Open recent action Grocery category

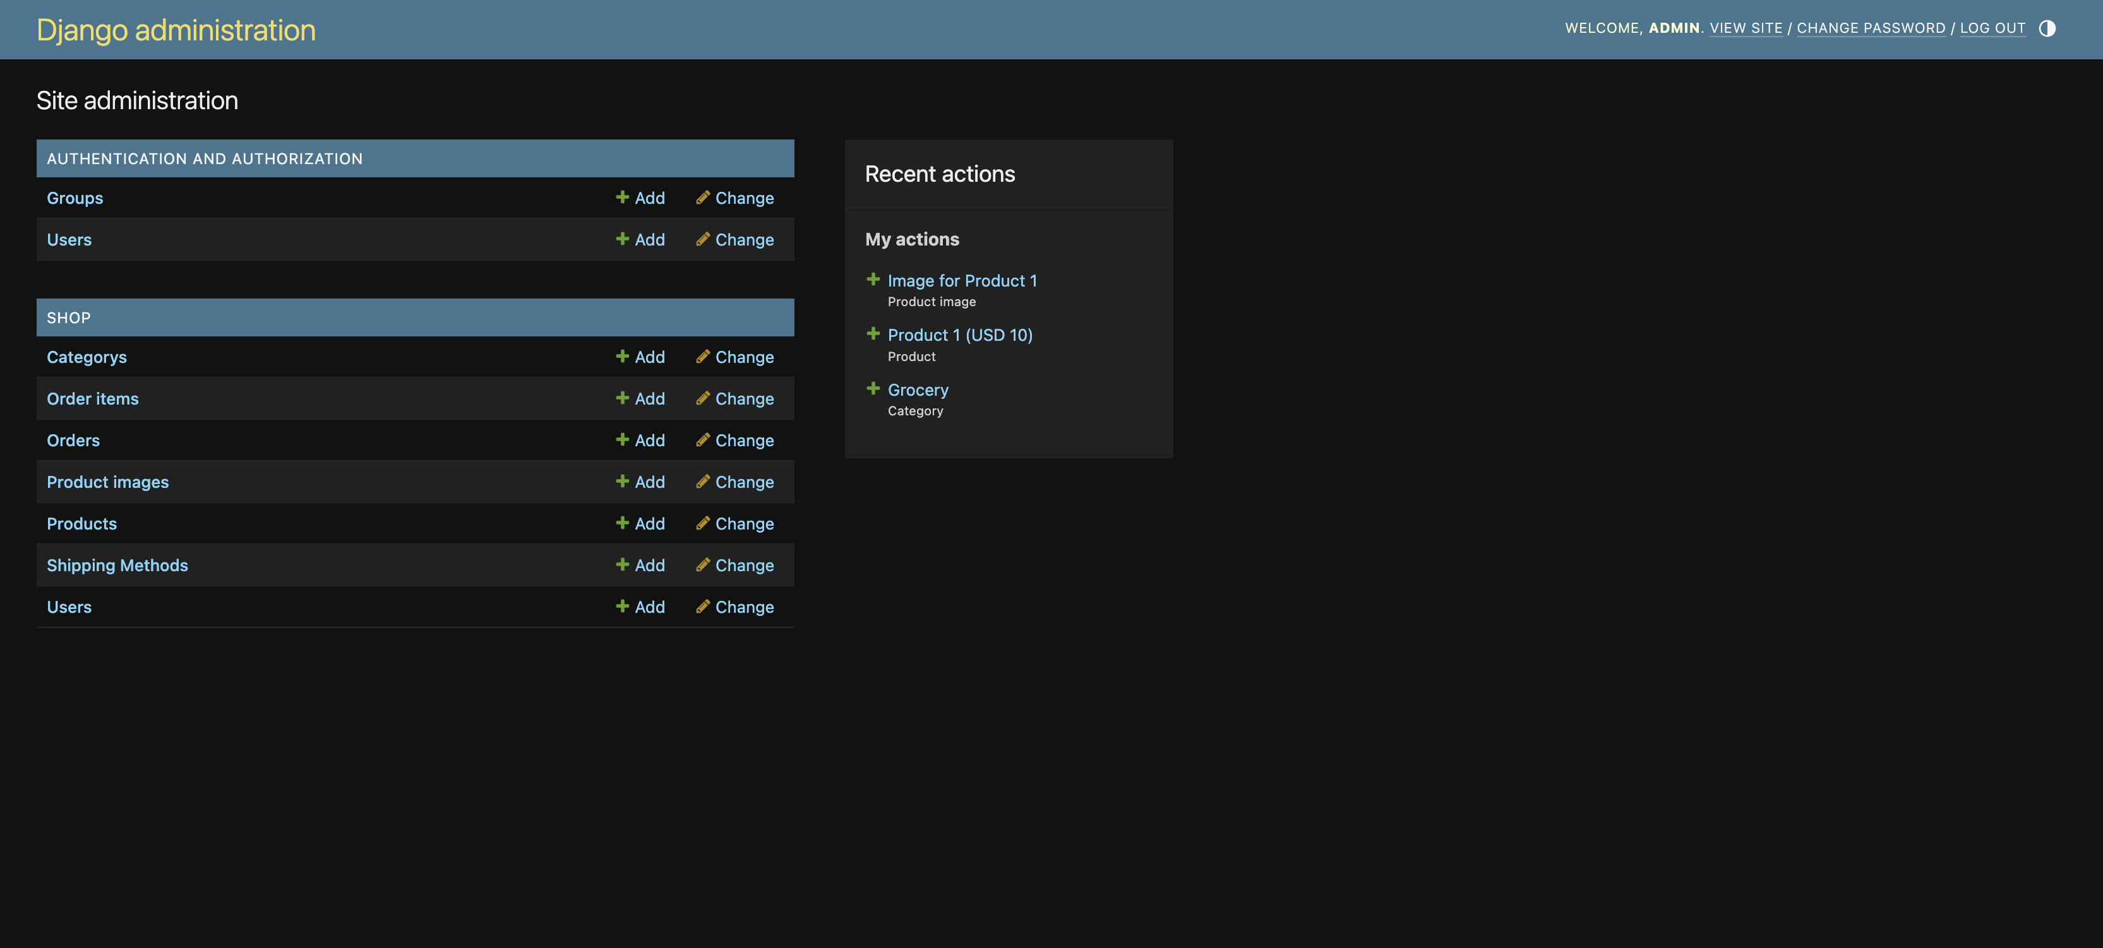(x=918, y=390)
